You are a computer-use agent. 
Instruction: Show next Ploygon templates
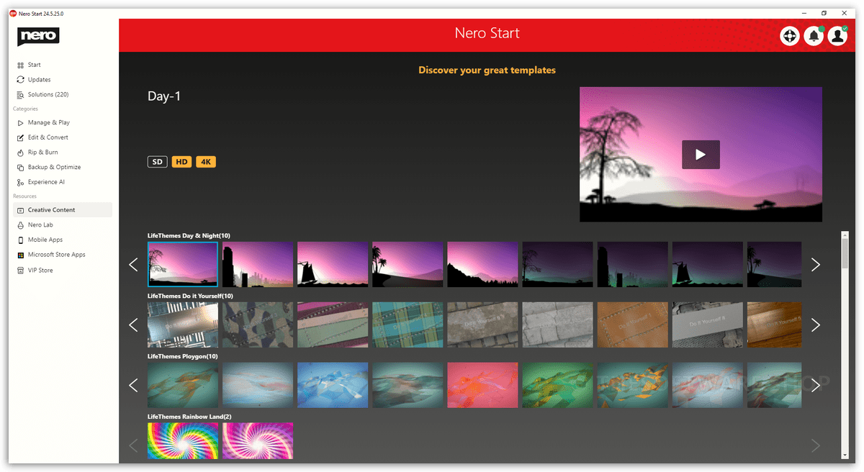click(x=816, y=386)
